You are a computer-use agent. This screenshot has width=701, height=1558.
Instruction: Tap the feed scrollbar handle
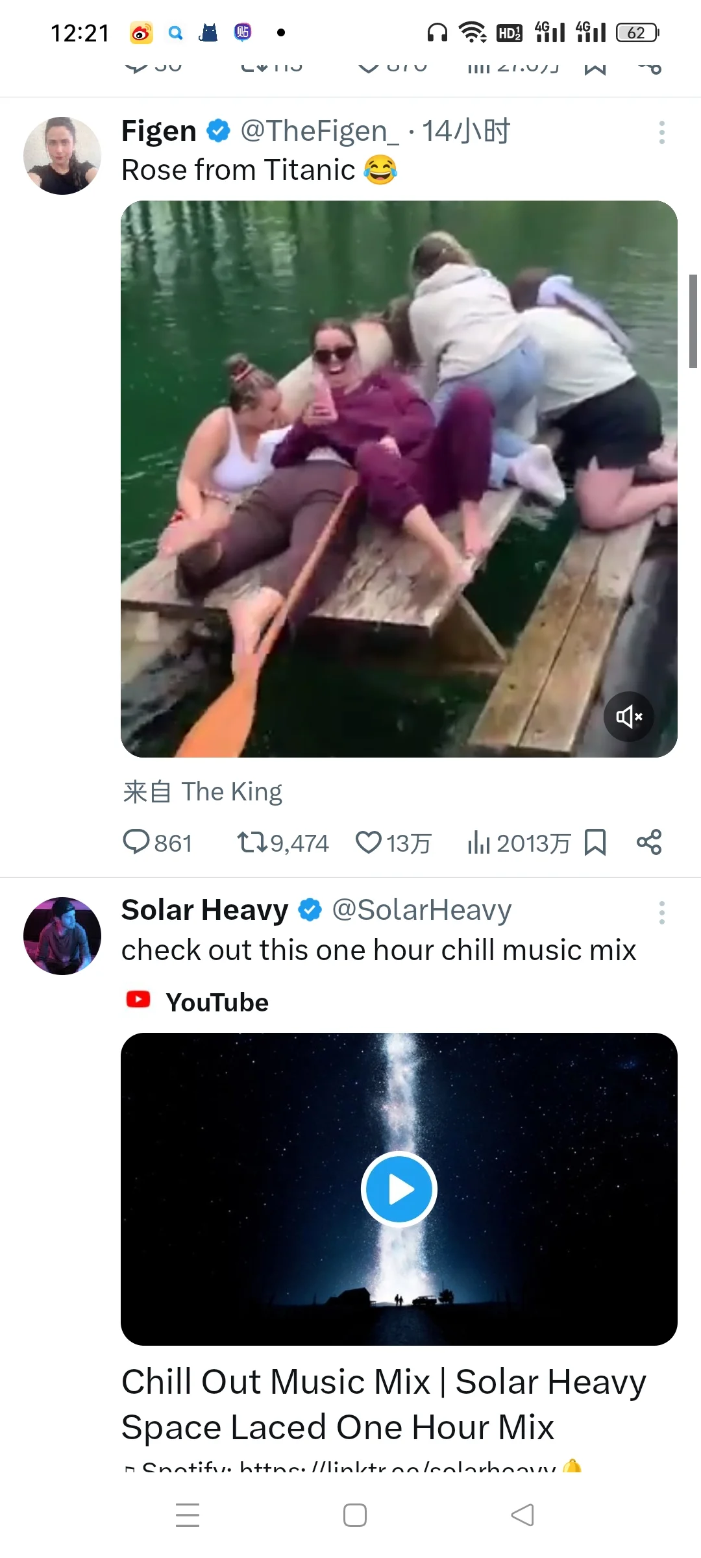693,321
